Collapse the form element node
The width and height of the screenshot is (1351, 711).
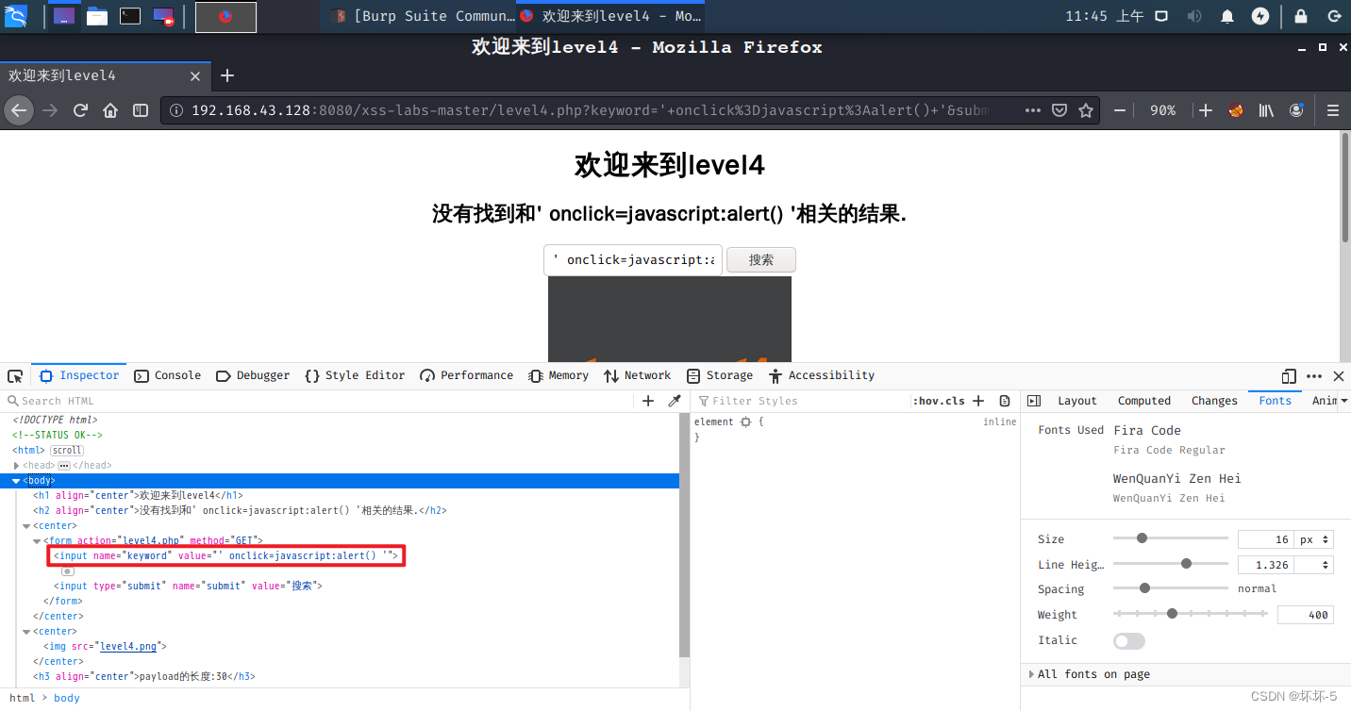coord(38,541)
